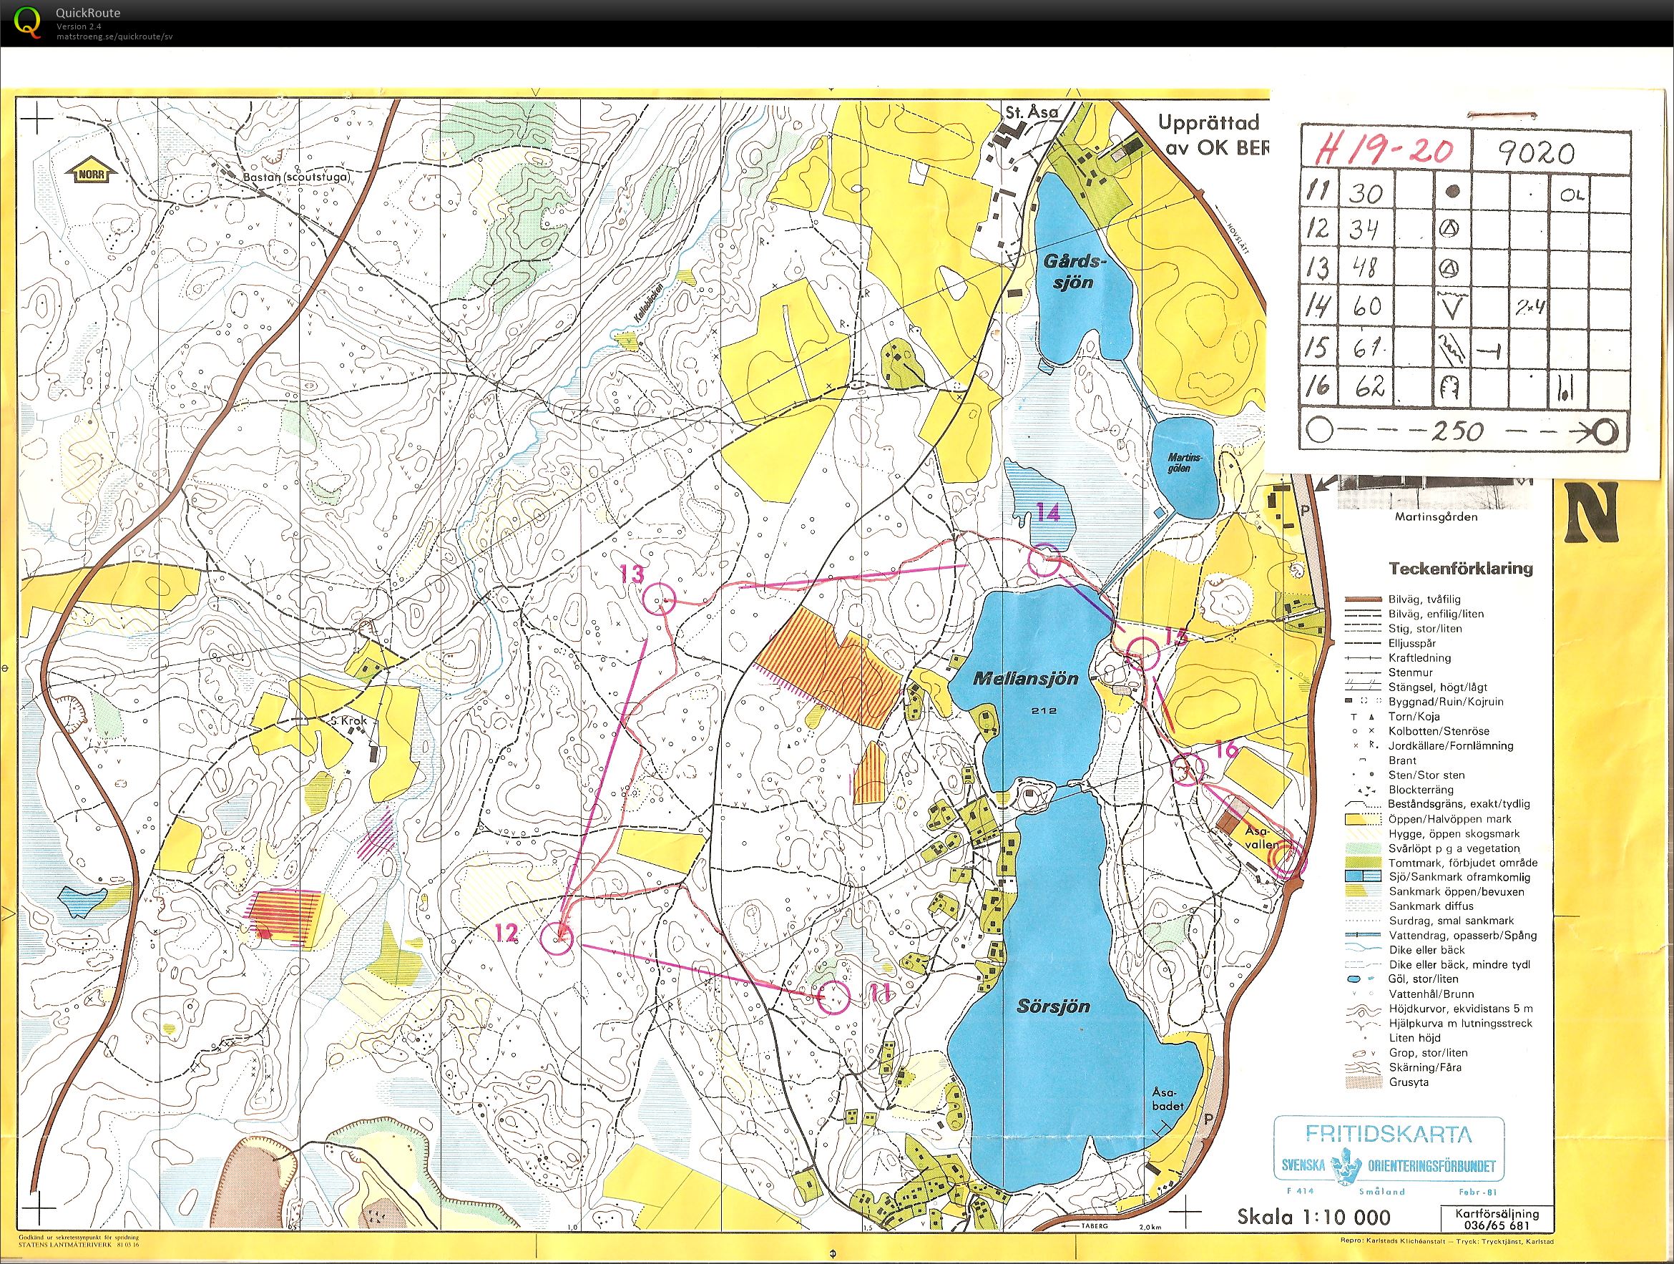Click the "Teckenförklaring" legend heading
The width and height of the screenshot is (1674, 1264).
click(x=1461, y=568)
